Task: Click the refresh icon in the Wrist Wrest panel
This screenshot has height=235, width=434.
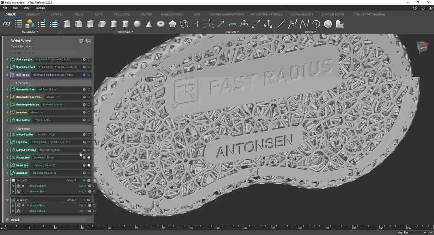Action: point(81,41)
